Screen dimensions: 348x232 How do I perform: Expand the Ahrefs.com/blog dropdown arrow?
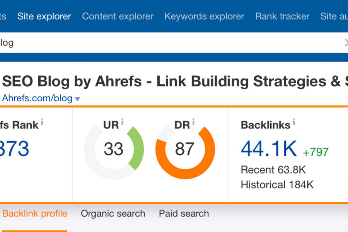tap(77, 99)
